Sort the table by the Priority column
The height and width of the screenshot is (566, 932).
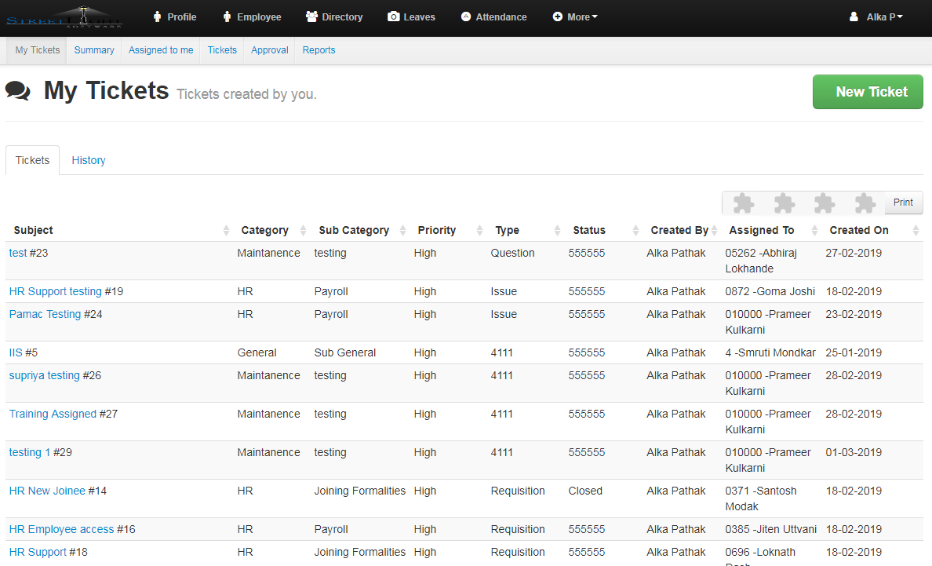click(x=437, y=231)
